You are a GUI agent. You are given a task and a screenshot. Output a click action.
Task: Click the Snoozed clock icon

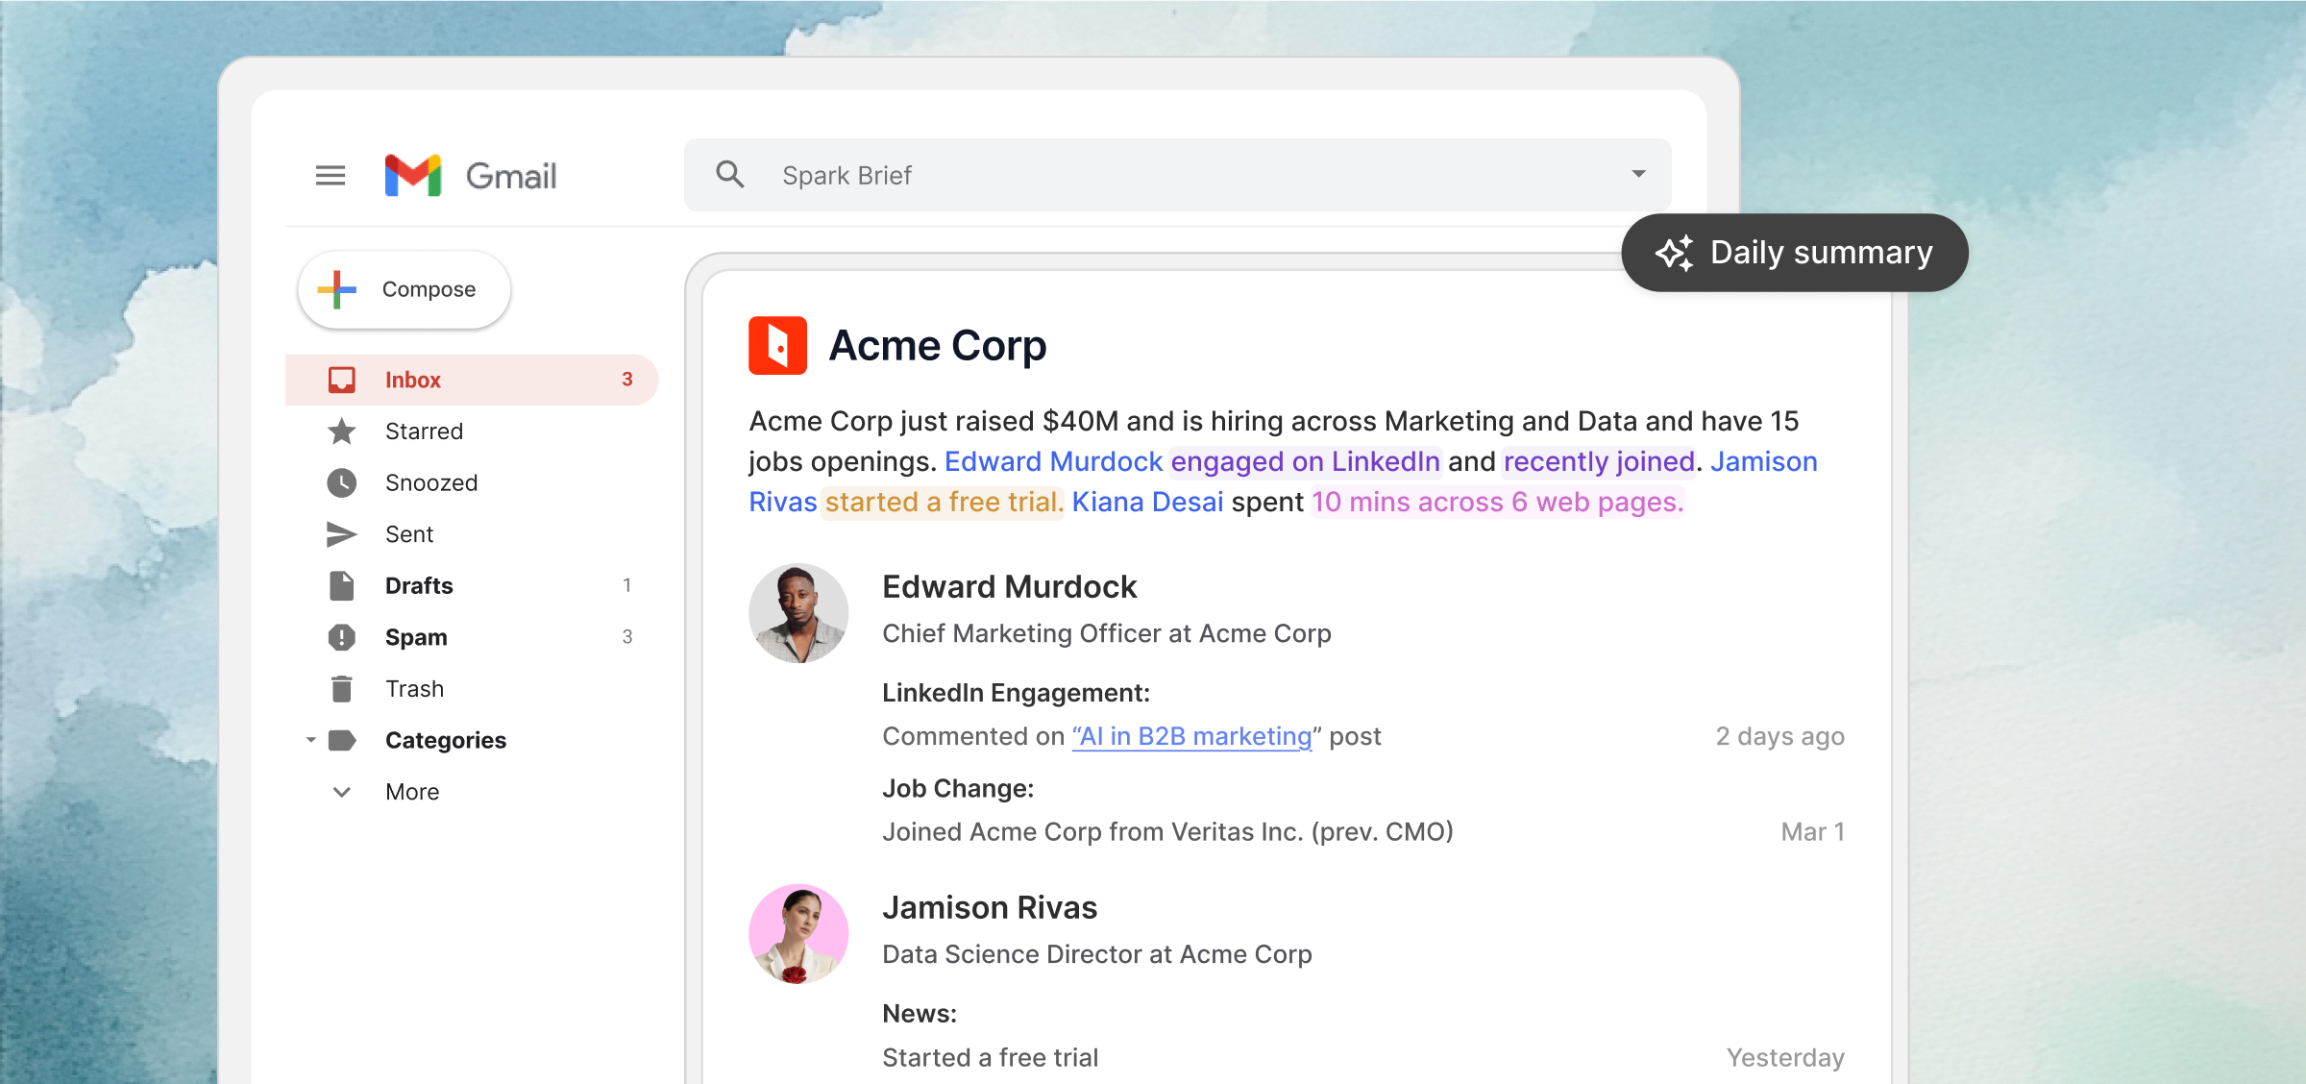point(341,482)
